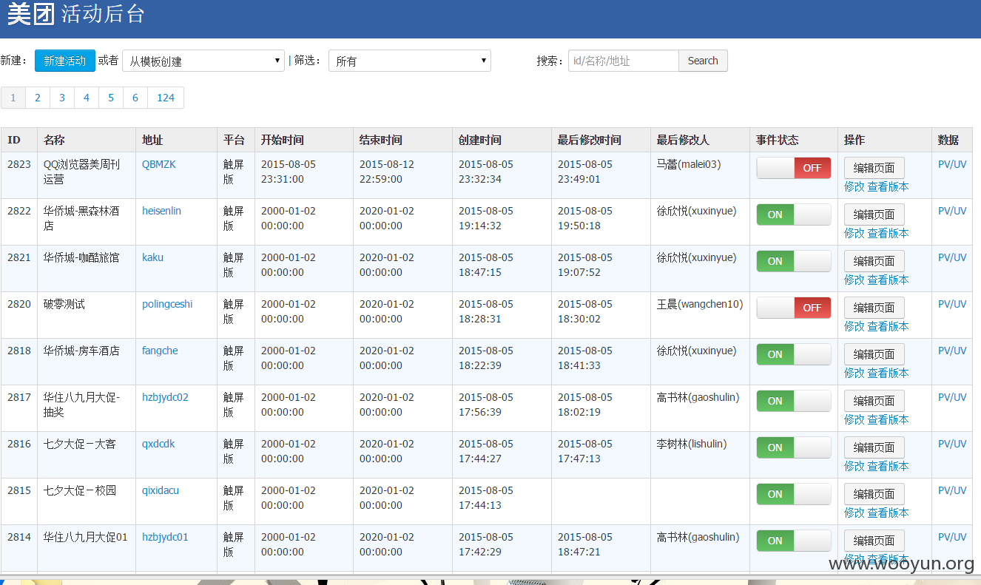Click 查看版本 link in row 2823

click(889, 186)
